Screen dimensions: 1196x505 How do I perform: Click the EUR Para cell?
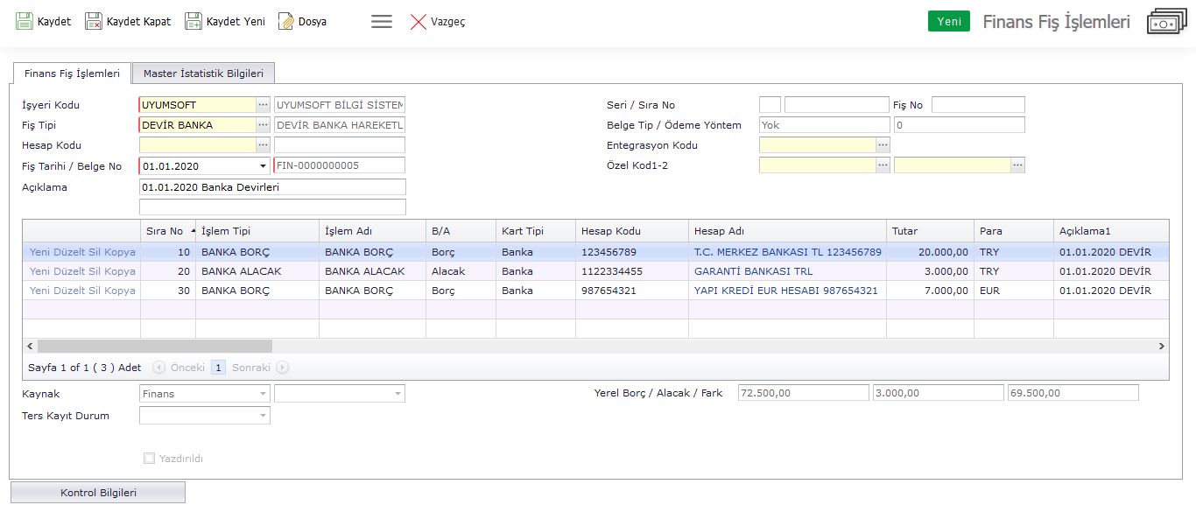pyautogui.click(x=1013, y=291)
